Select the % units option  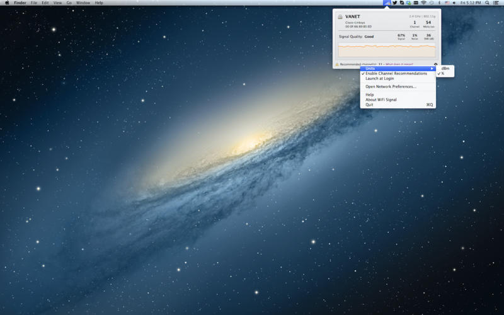coord(445,74)
